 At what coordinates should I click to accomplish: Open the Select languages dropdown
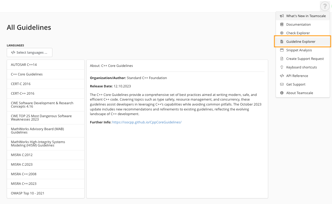30,52
